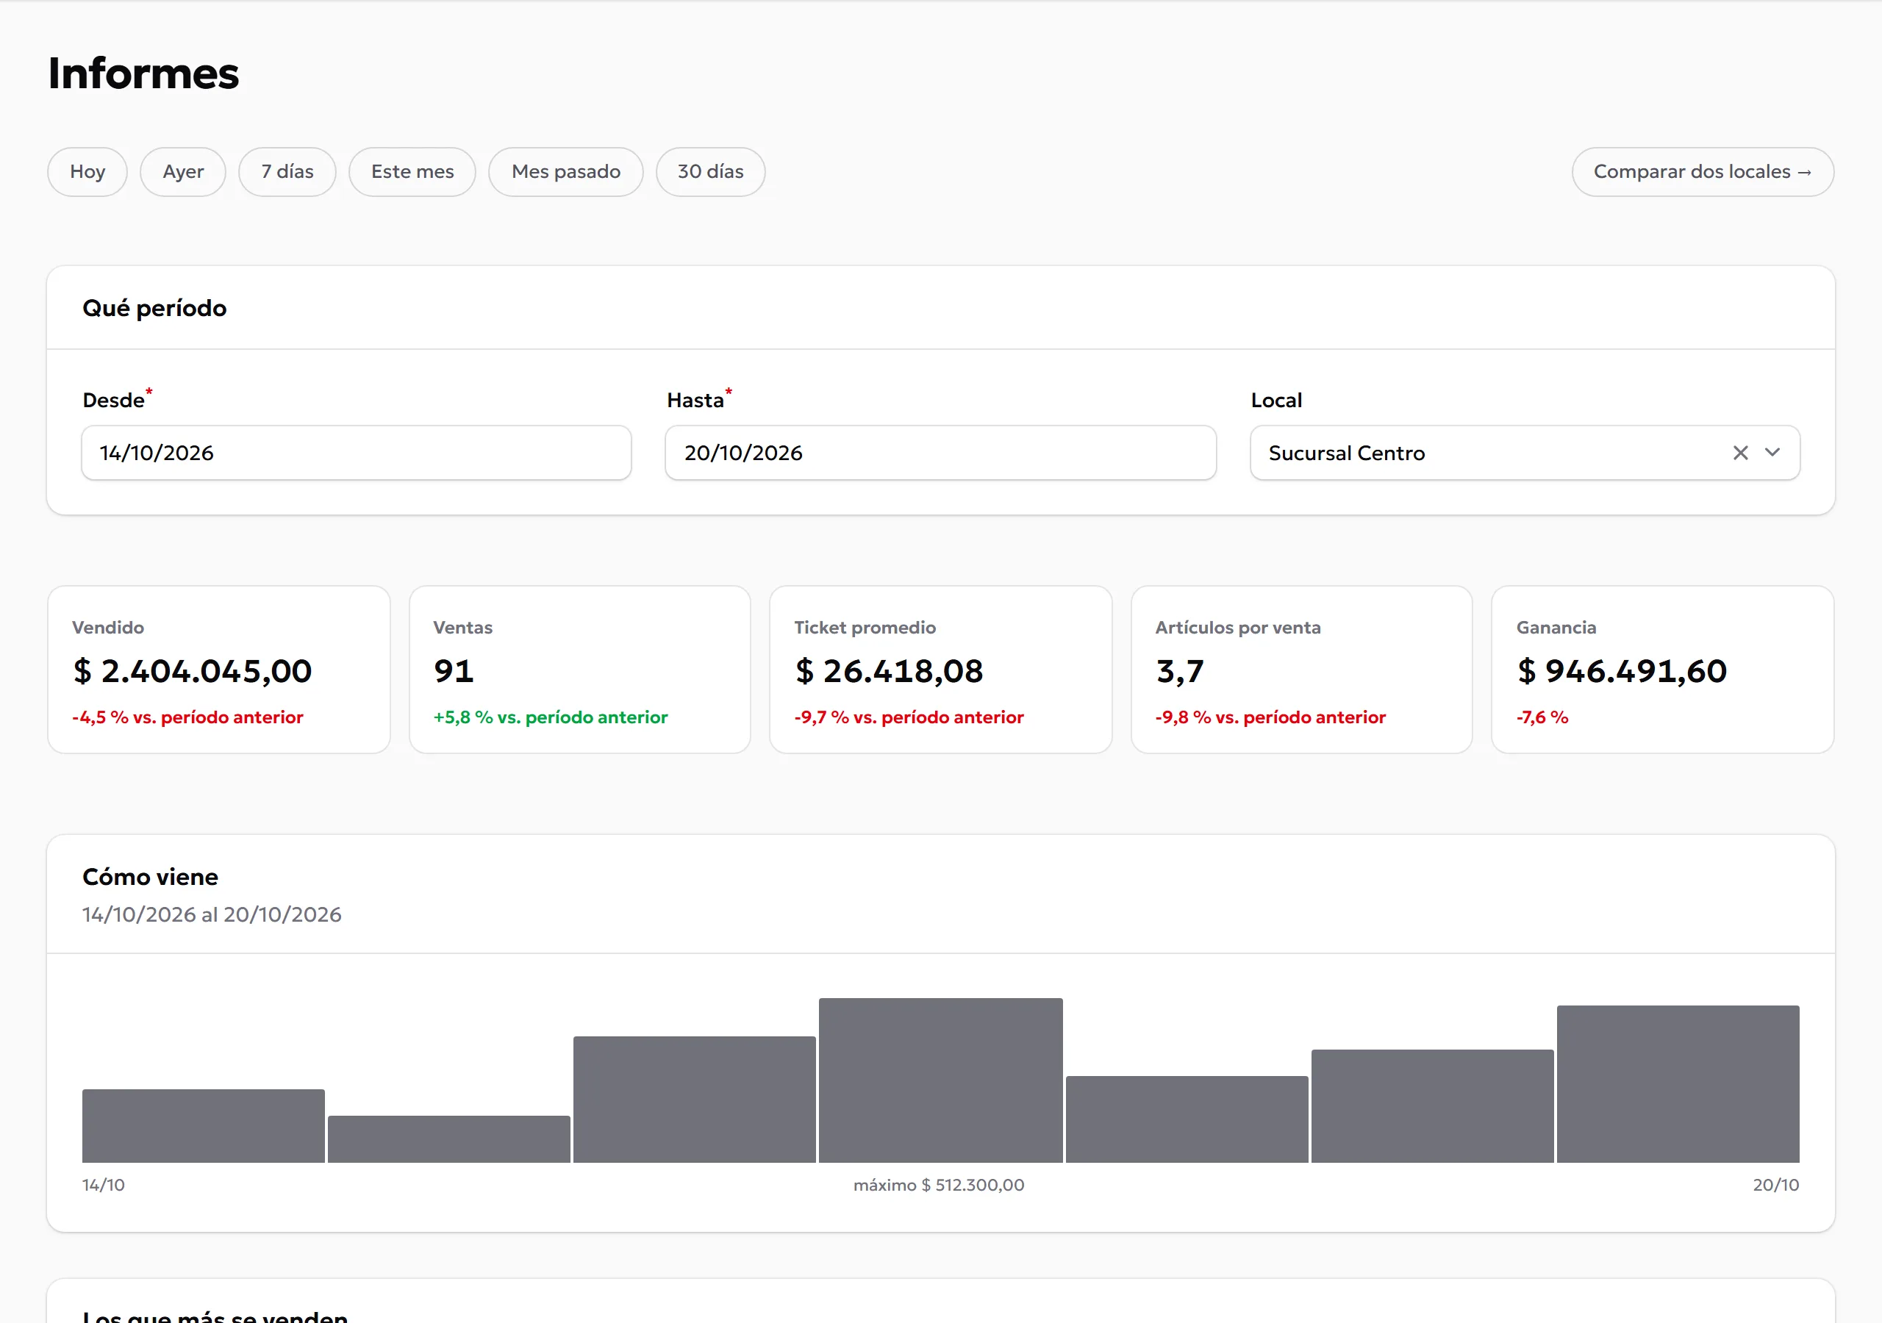Click the Artículos por venta card
Screen dimensions: 1882x1323
coord(1302,670)
